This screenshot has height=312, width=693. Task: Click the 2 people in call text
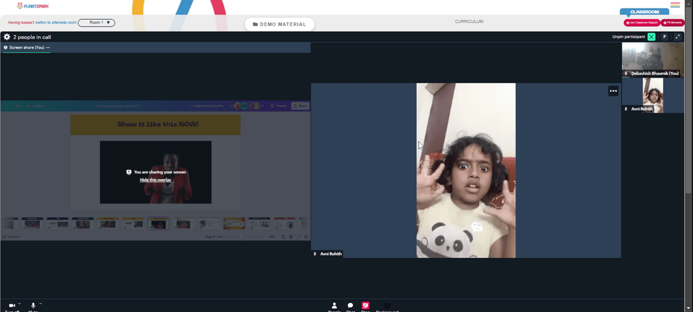pos(32,37)
